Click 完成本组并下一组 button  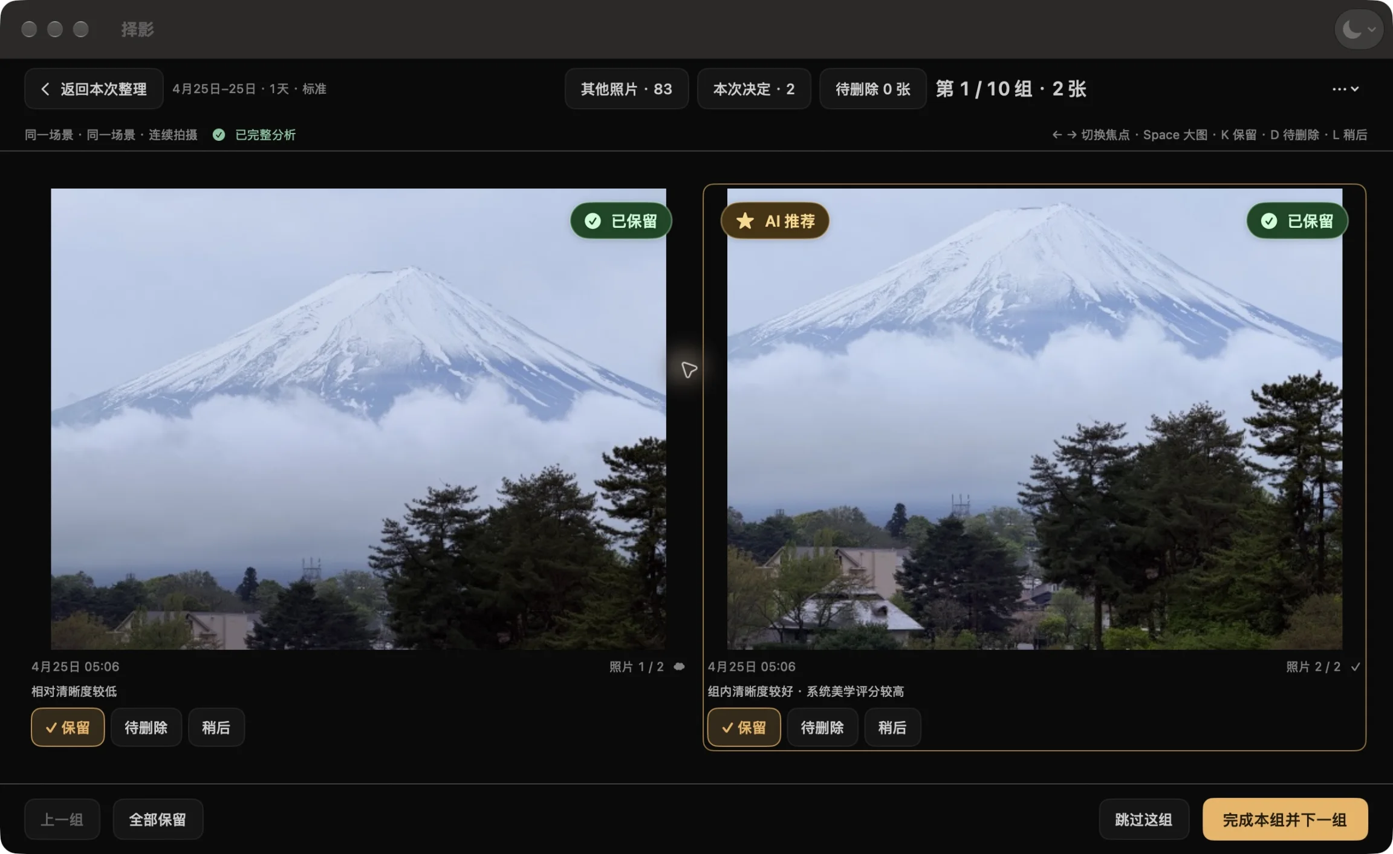click(x=1285, y=820)
